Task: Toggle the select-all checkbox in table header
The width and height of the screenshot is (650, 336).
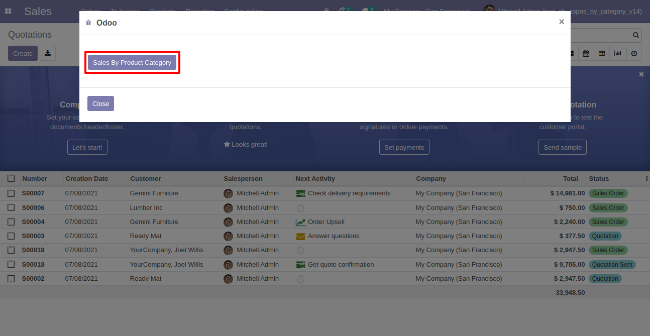Action: point(11,178)
